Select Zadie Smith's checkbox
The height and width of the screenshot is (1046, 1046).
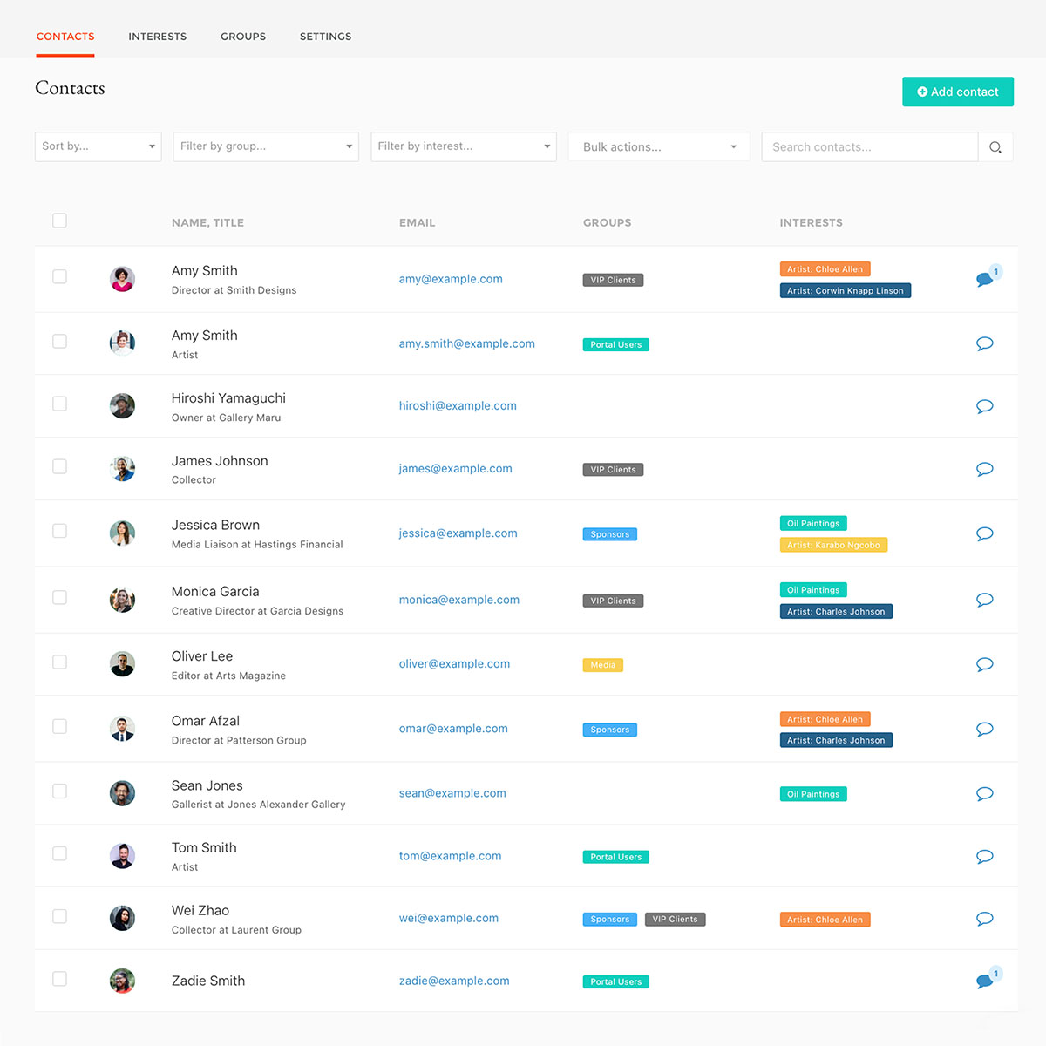pyautogui.click(x=59, y=979)
